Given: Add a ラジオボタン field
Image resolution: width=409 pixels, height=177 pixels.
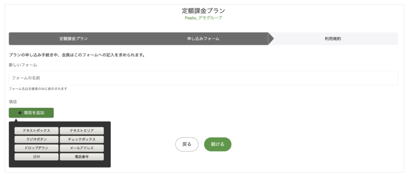Looking at the screenshot, I should pyautogui.click(x=36, y=139).
